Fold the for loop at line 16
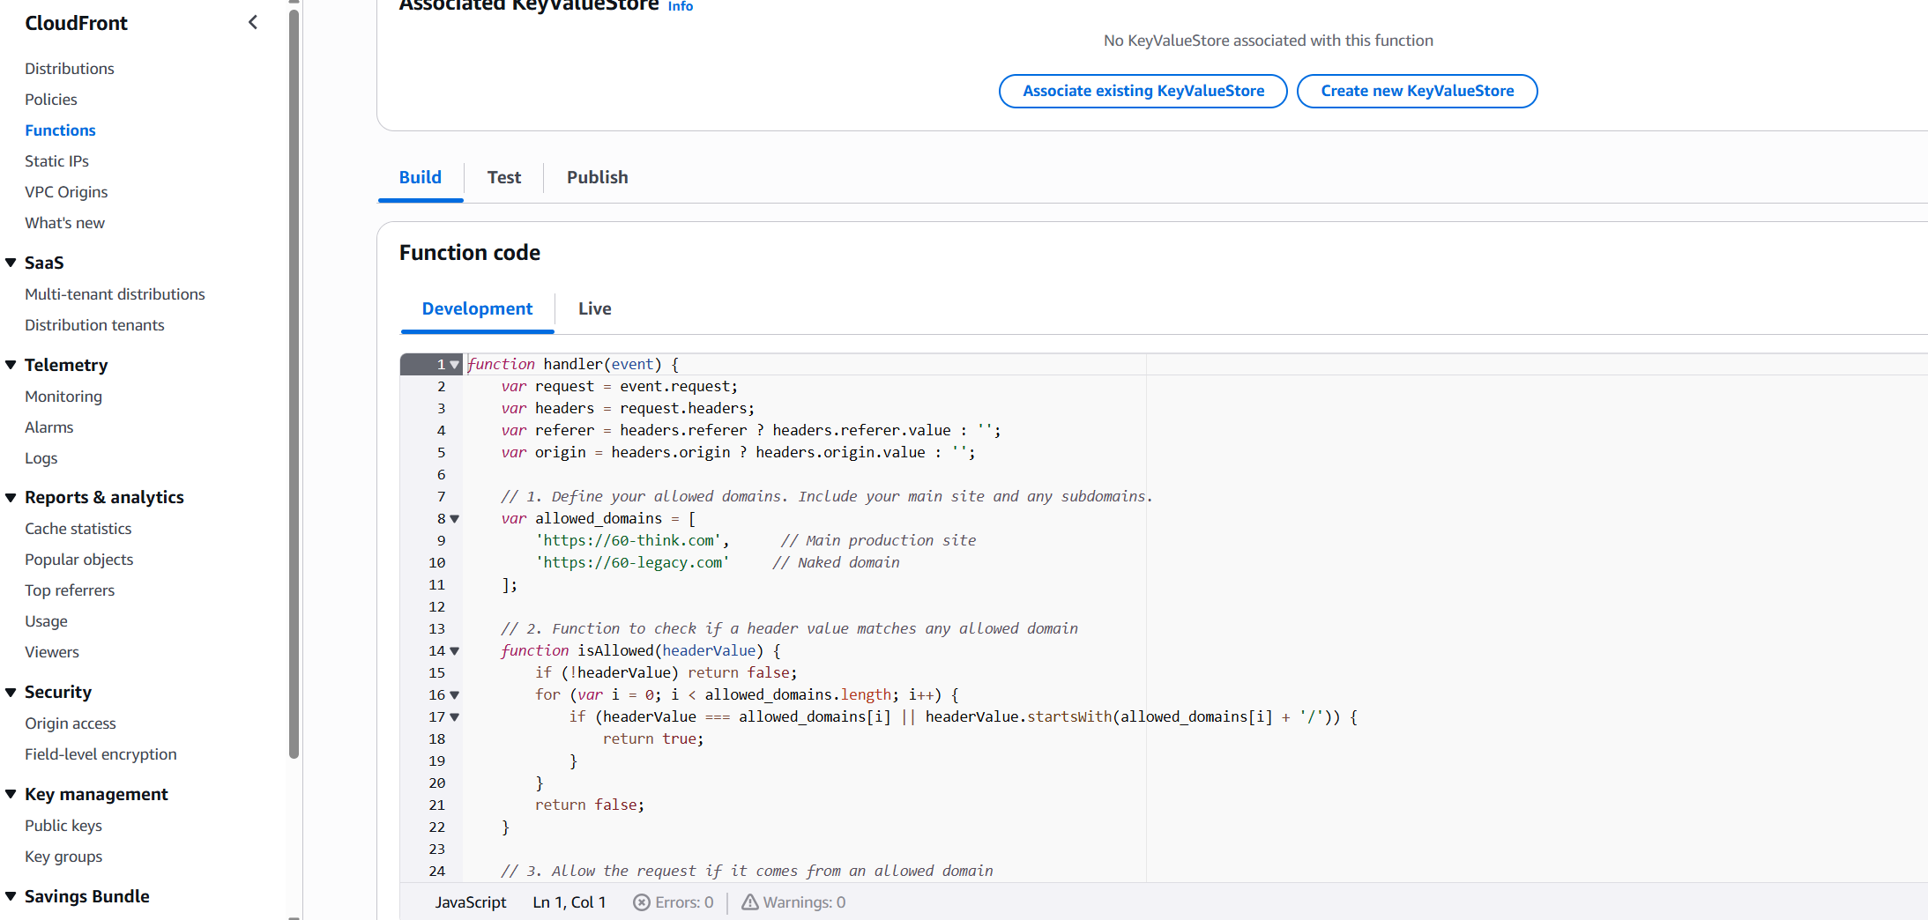The image size is (1928, 920). click(x=455, y=695)
